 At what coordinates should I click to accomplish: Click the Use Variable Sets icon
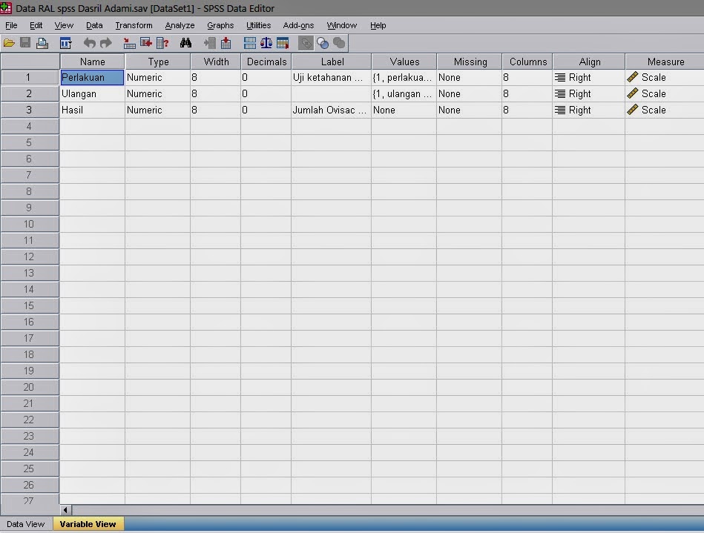pos(323,43)
